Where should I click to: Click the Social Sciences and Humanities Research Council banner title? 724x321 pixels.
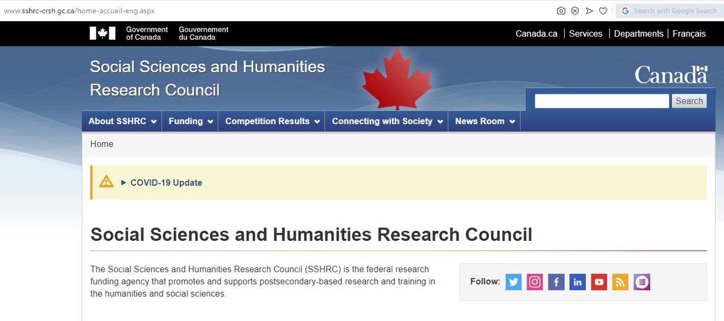(208, 78)
